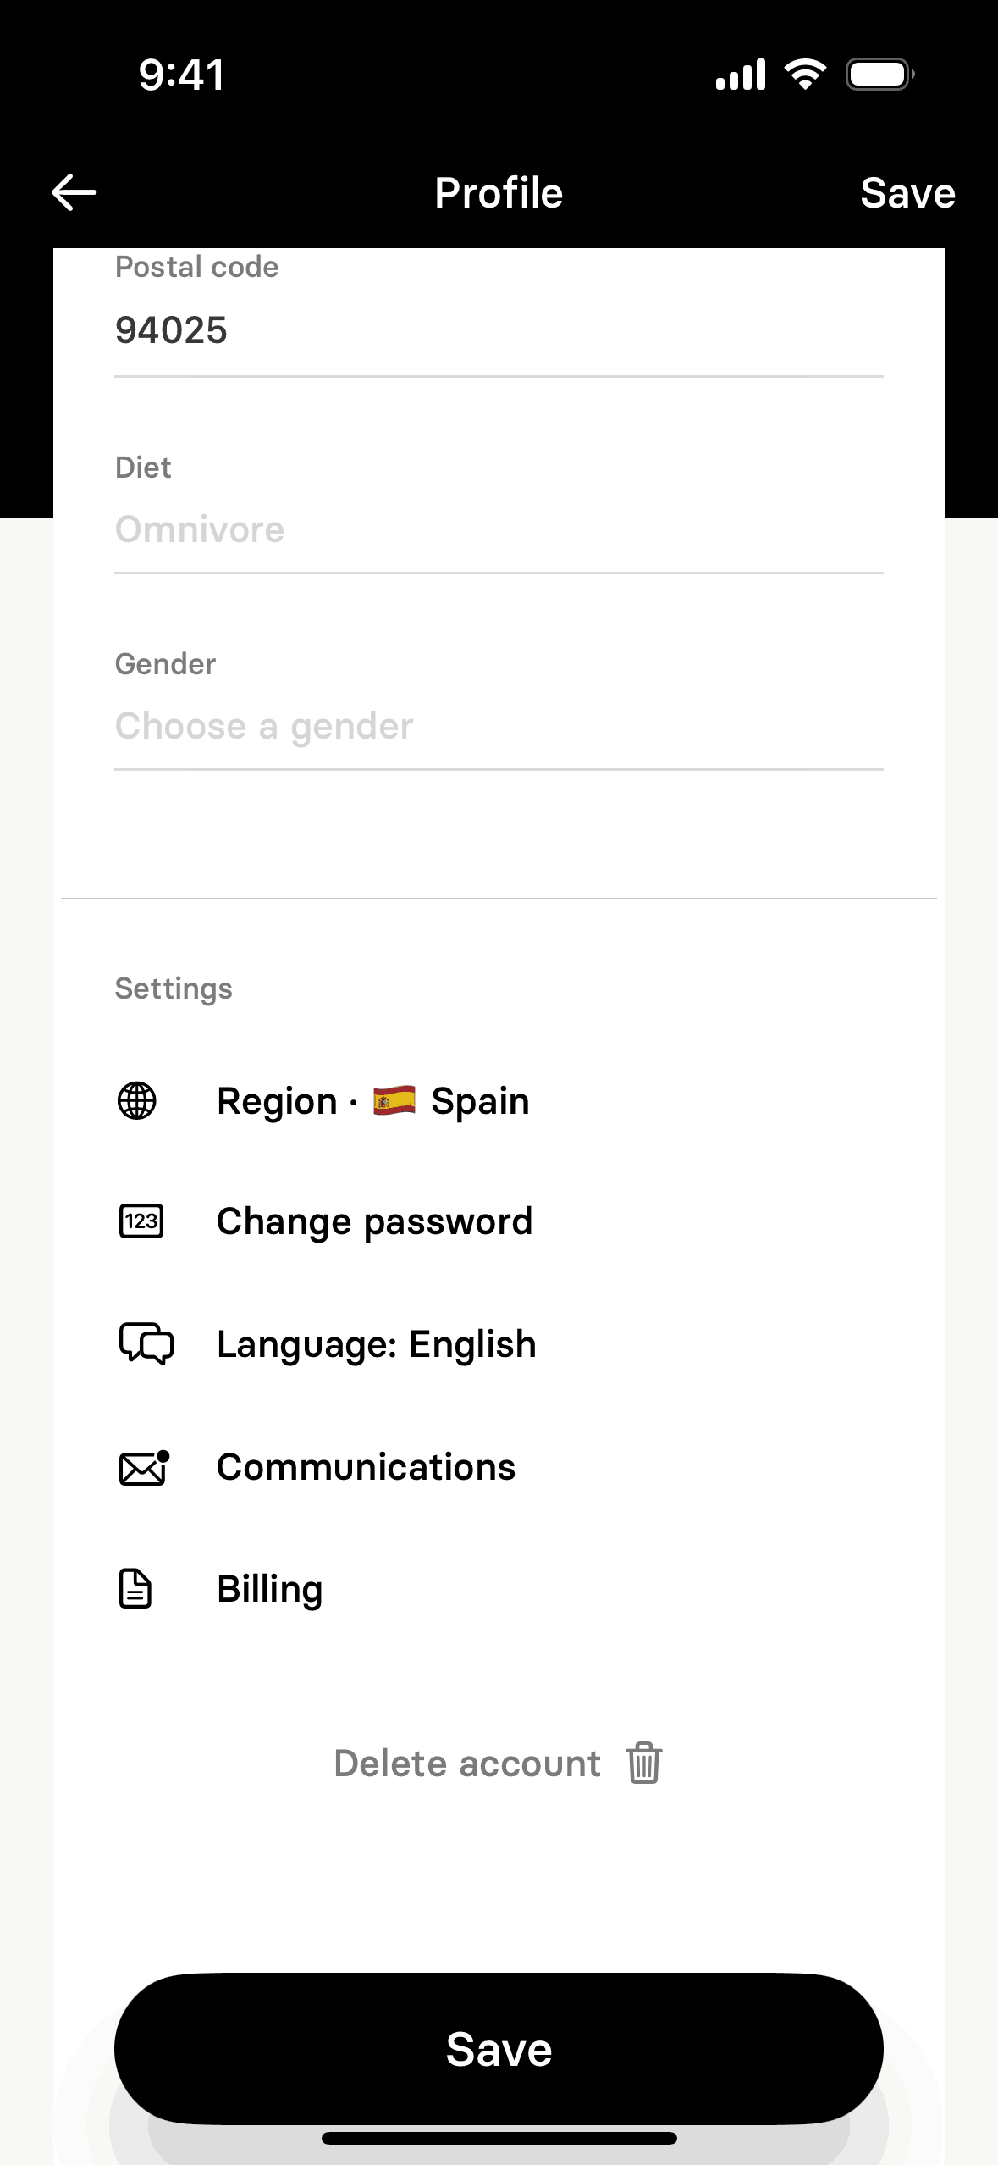This screenshot has height=2165, width=998.
Task: Open the Diet selector showing Omnivore
Action: pos(499,530)
